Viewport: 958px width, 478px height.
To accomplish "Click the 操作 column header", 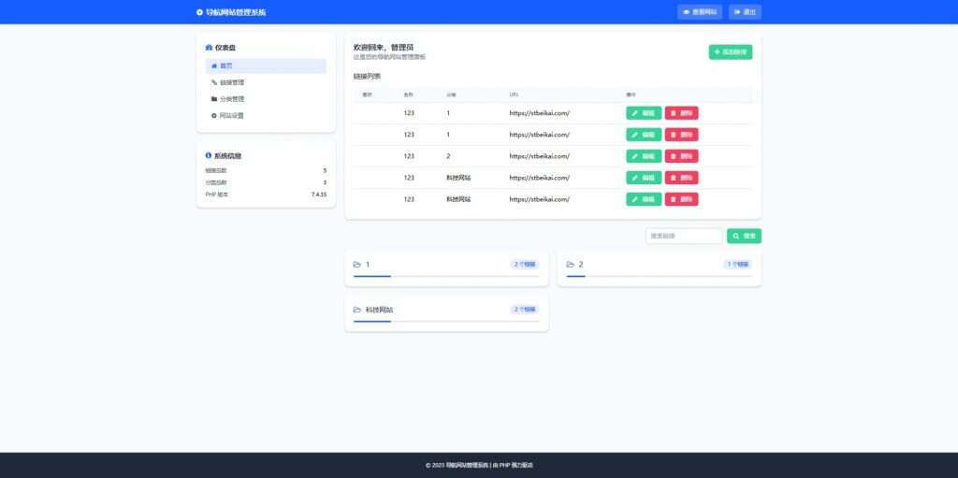I will [x=631, y=94].
